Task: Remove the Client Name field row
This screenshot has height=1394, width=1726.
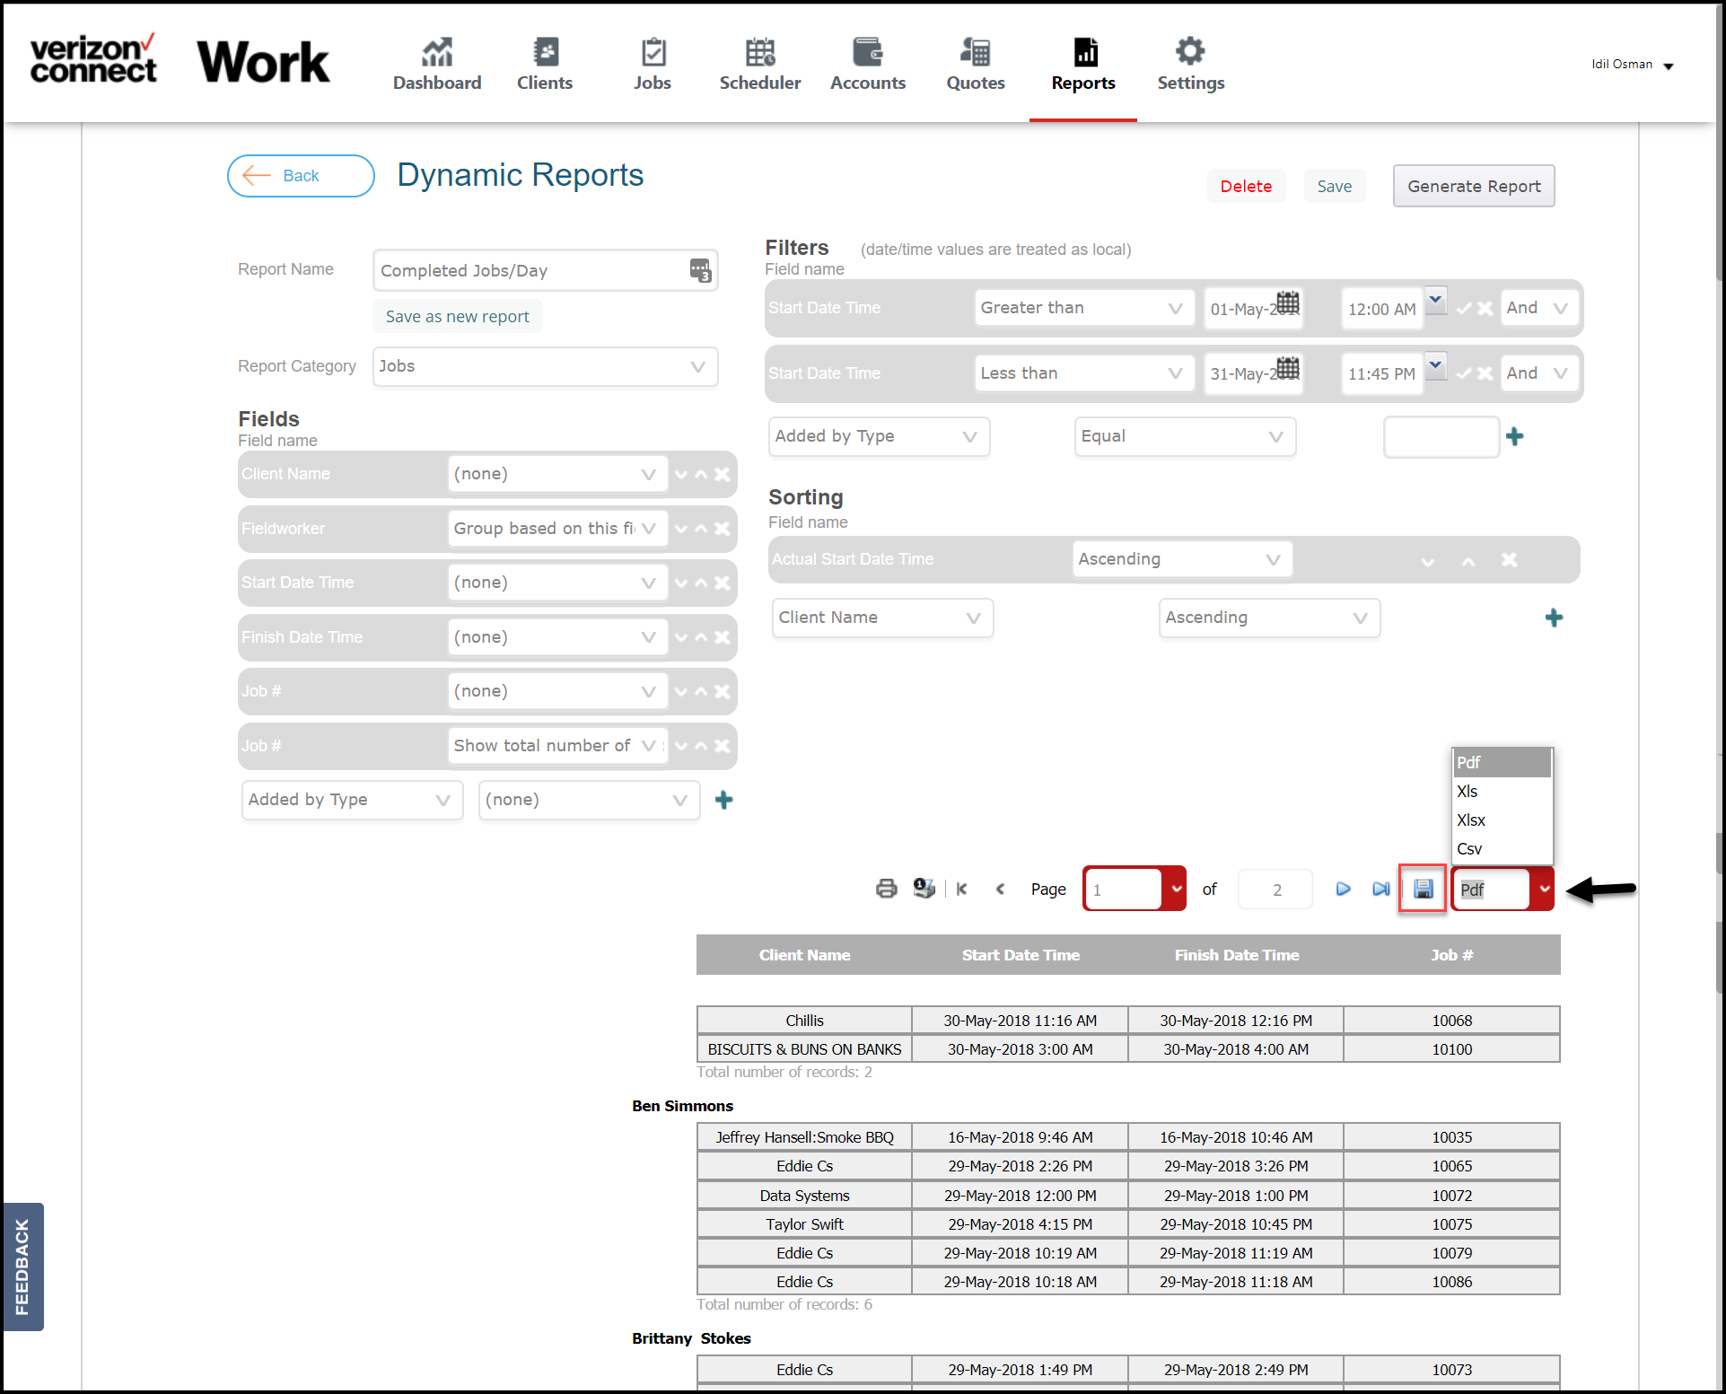Action: pyautogui.click(x=722, y=474)
